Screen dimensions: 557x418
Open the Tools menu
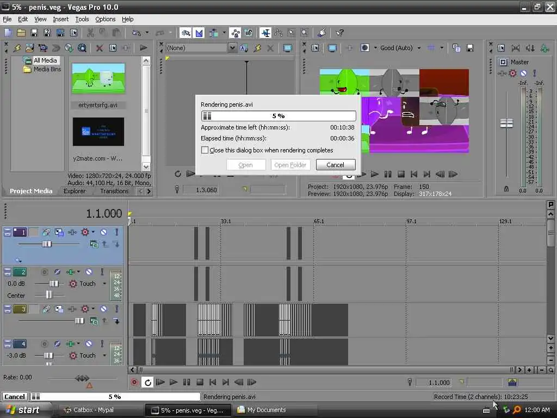[x=82, y=19]
